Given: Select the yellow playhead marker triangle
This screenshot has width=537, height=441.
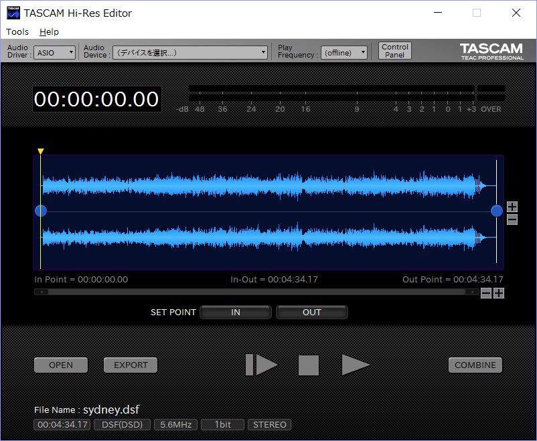Looking at the screenshot, I should tap(40, 151).
